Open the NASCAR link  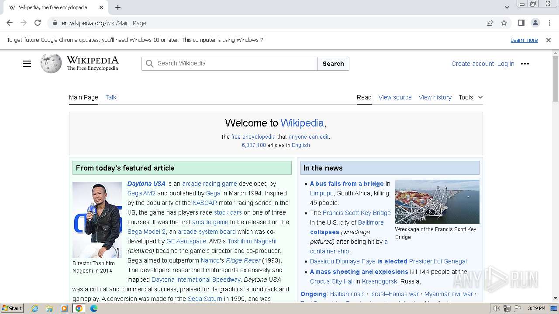(205, 203)
